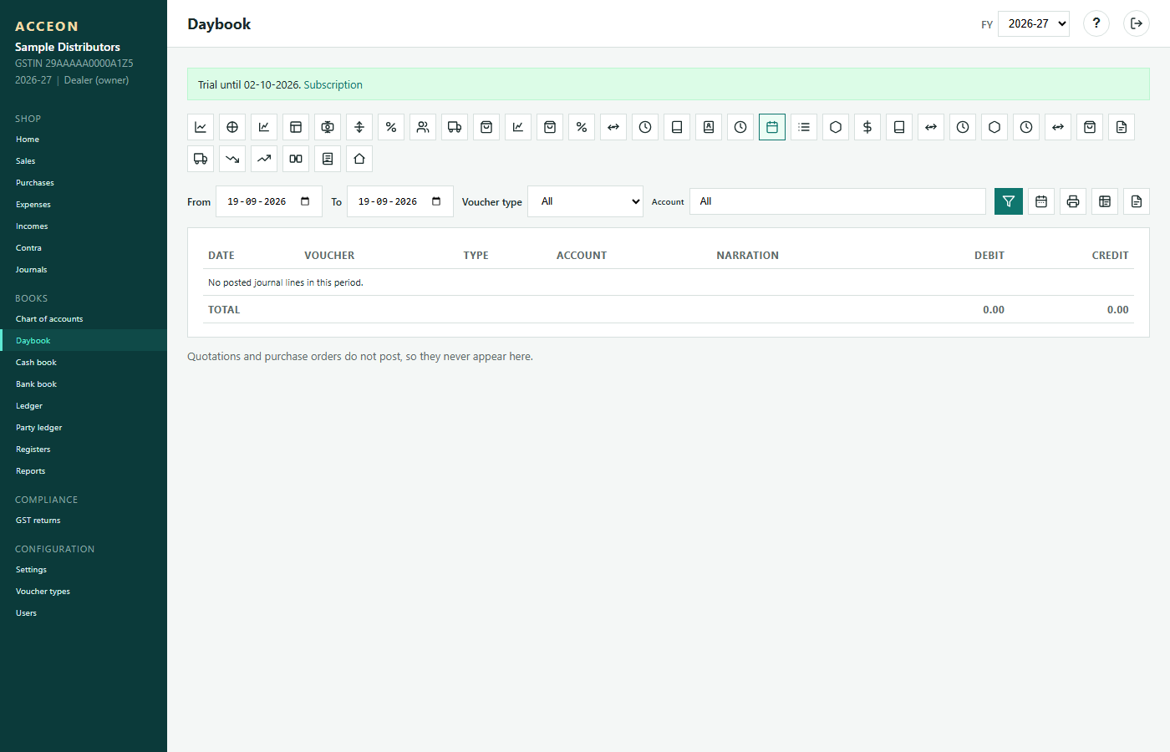Click the table sheet icon next to the printer

1105,201
